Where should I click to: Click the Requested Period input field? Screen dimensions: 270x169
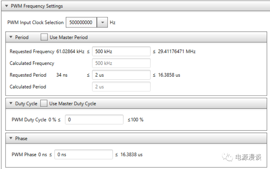coord(121,75)
